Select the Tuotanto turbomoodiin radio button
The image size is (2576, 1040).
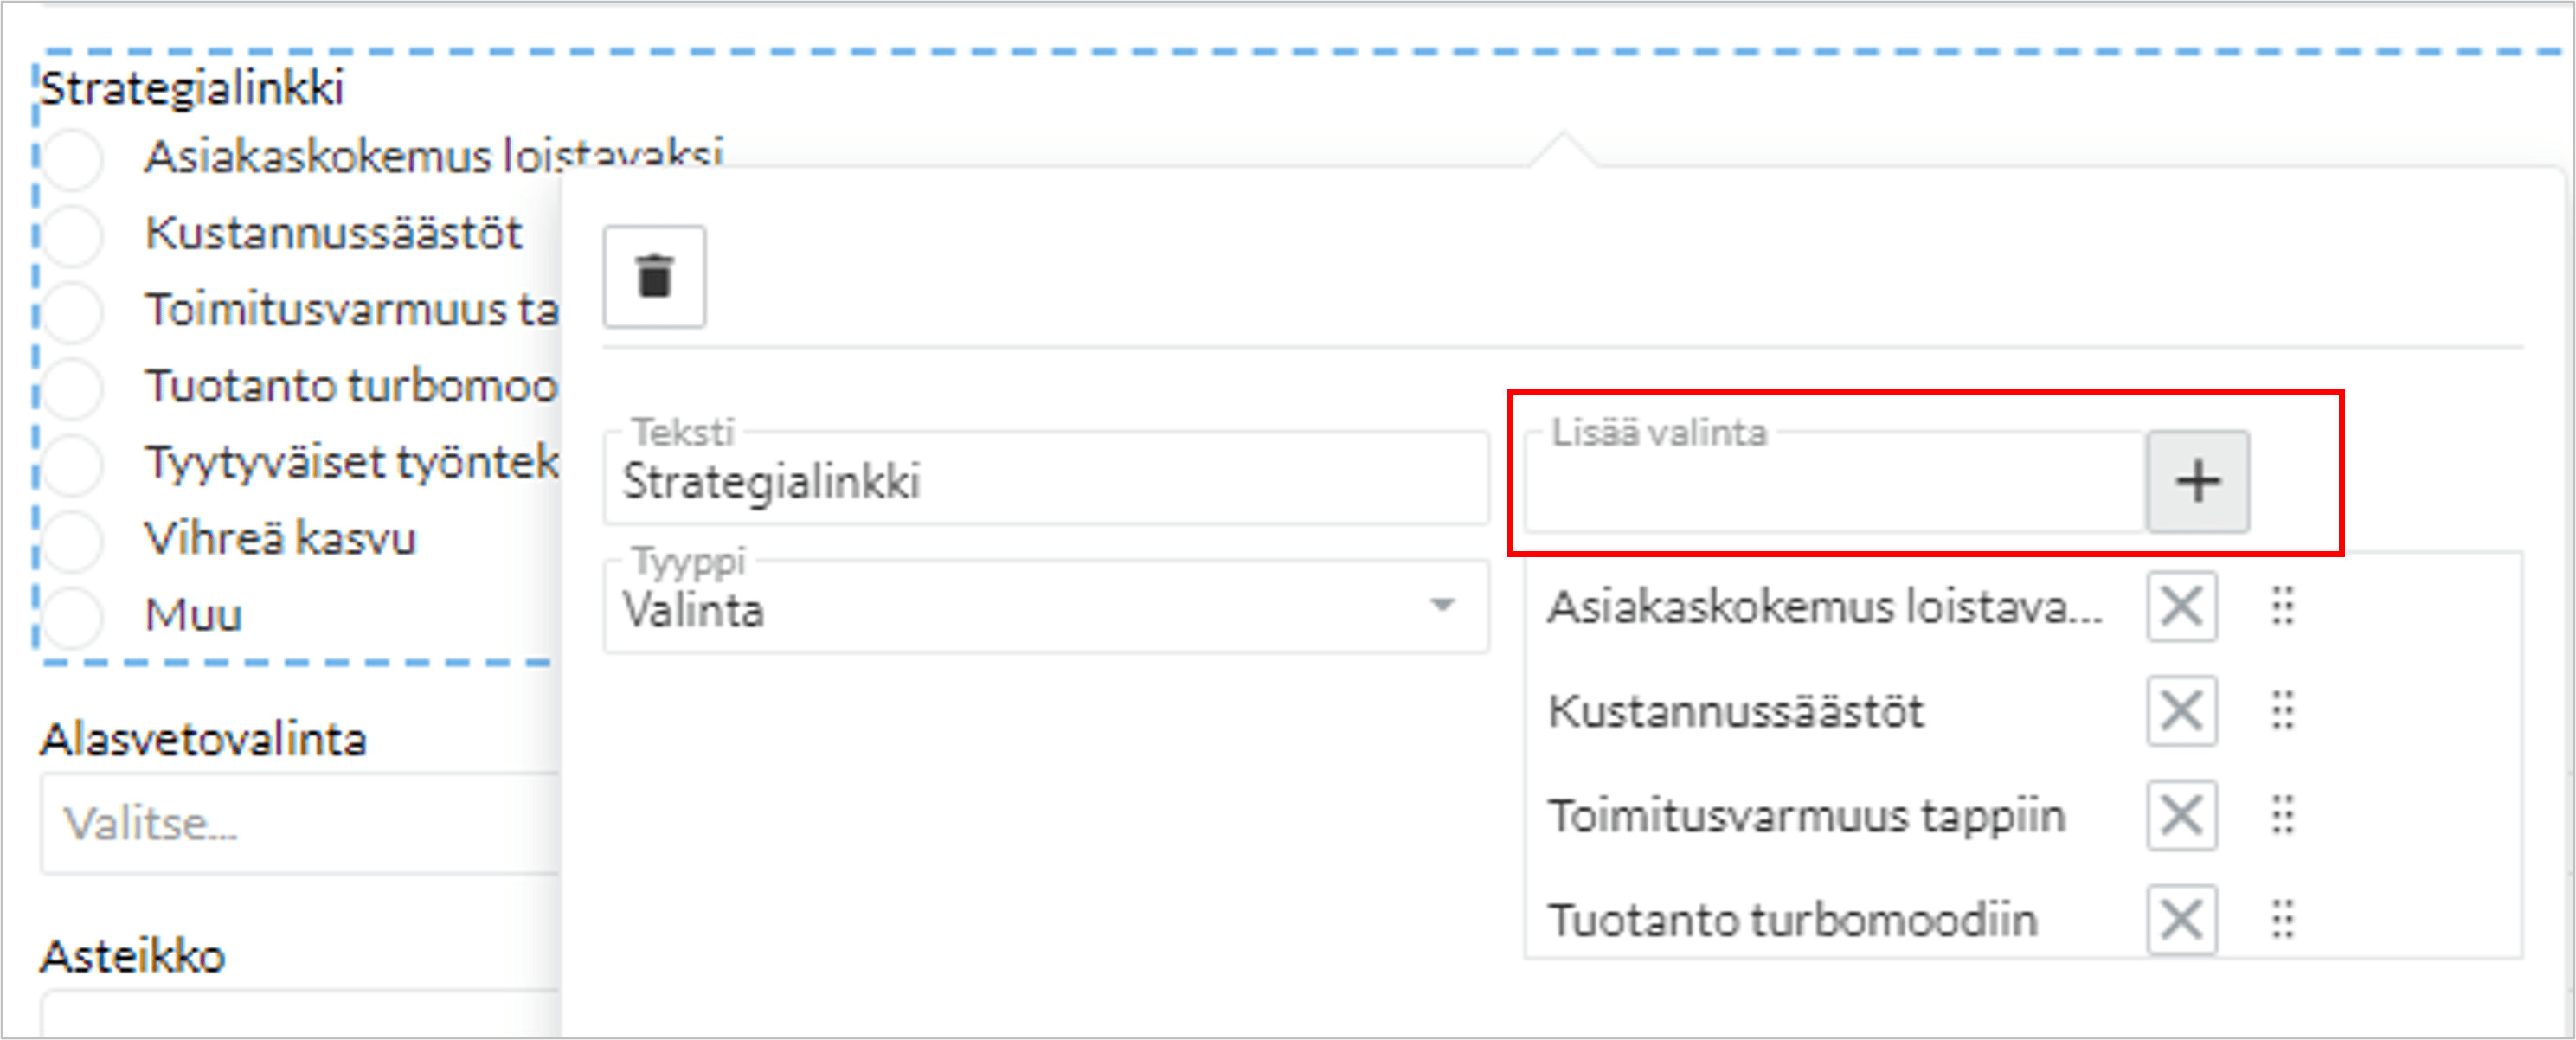point(72,387)
